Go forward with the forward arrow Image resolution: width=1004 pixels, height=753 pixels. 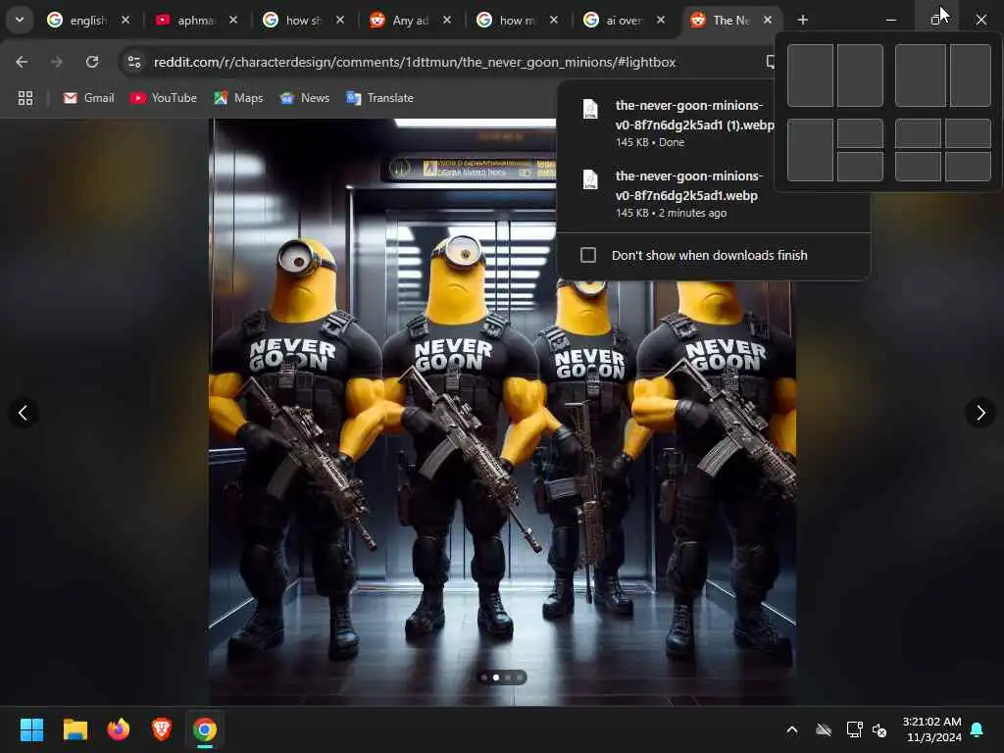[57, 62]
